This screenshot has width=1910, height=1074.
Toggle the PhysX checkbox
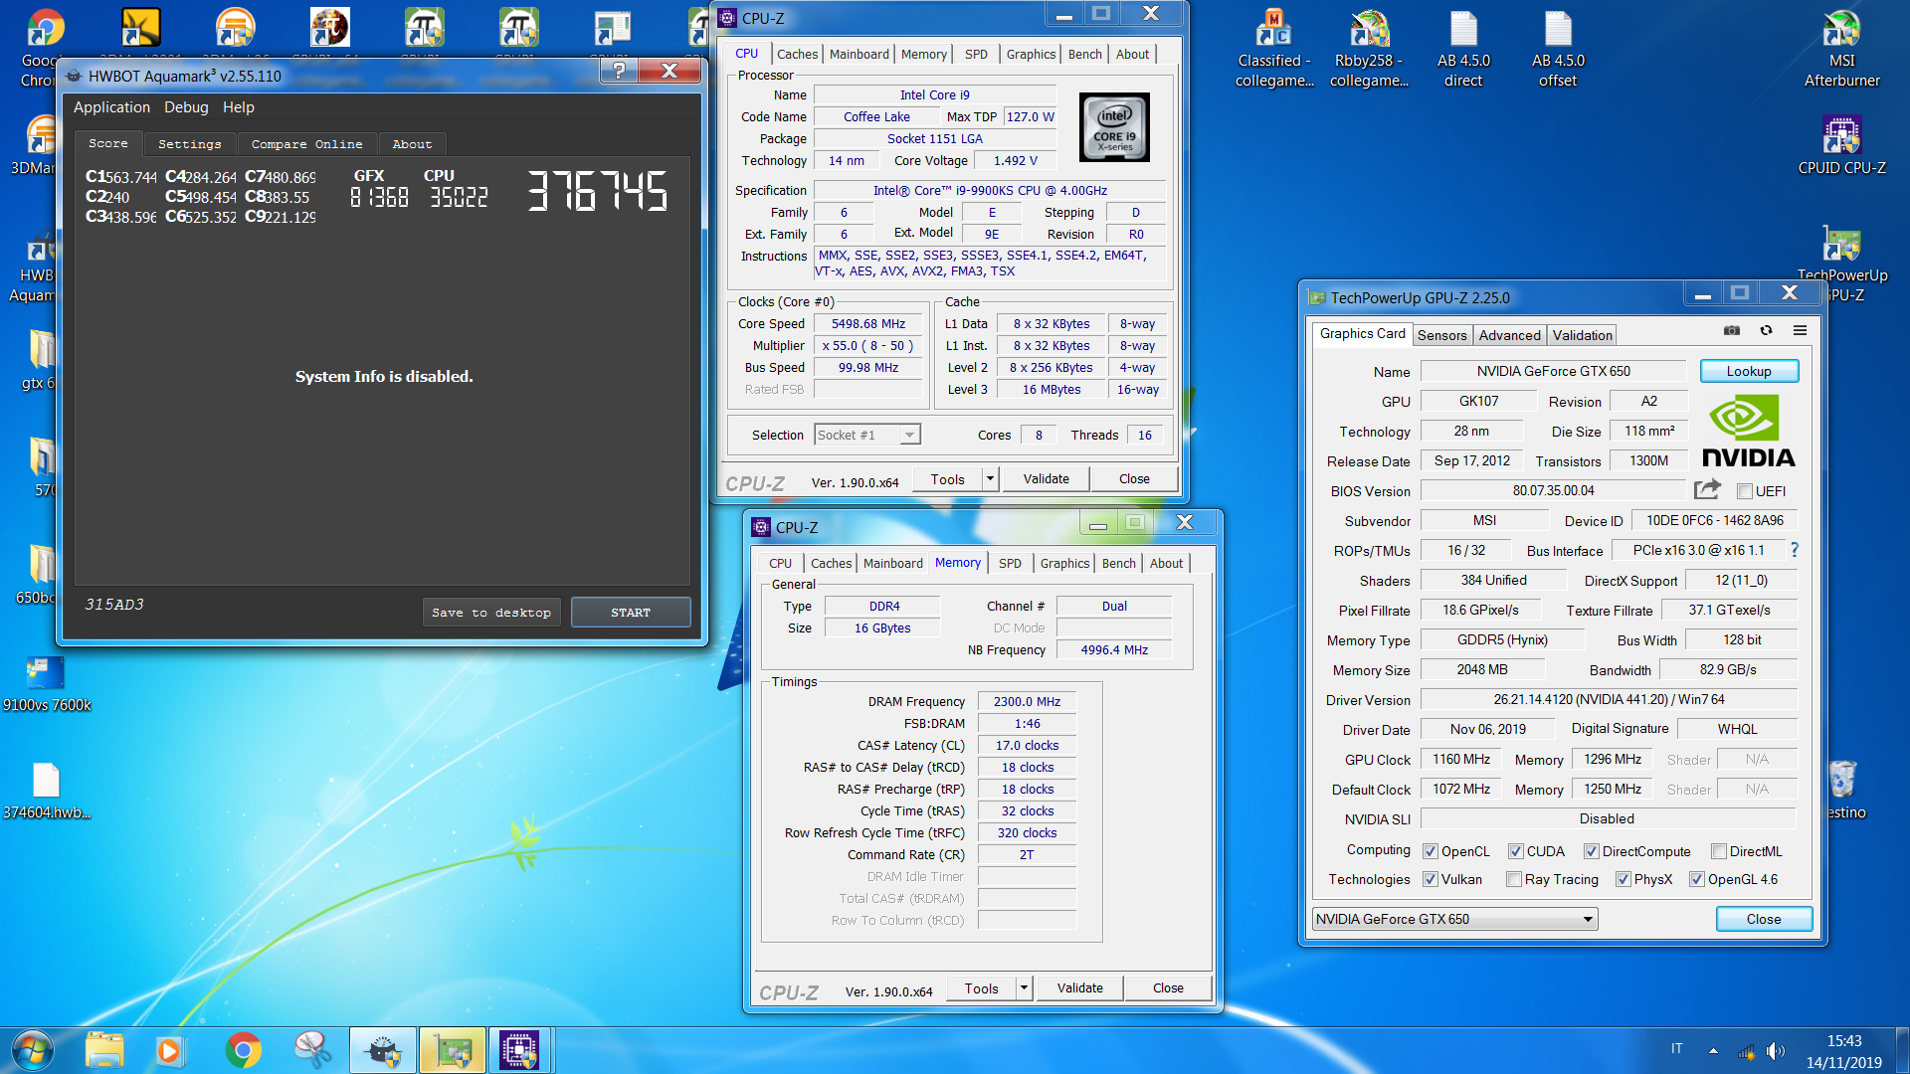pyautogui.click(x=1623, y=879)
